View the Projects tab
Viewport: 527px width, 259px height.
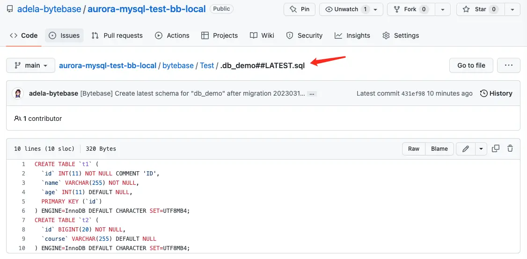point(219,35)
